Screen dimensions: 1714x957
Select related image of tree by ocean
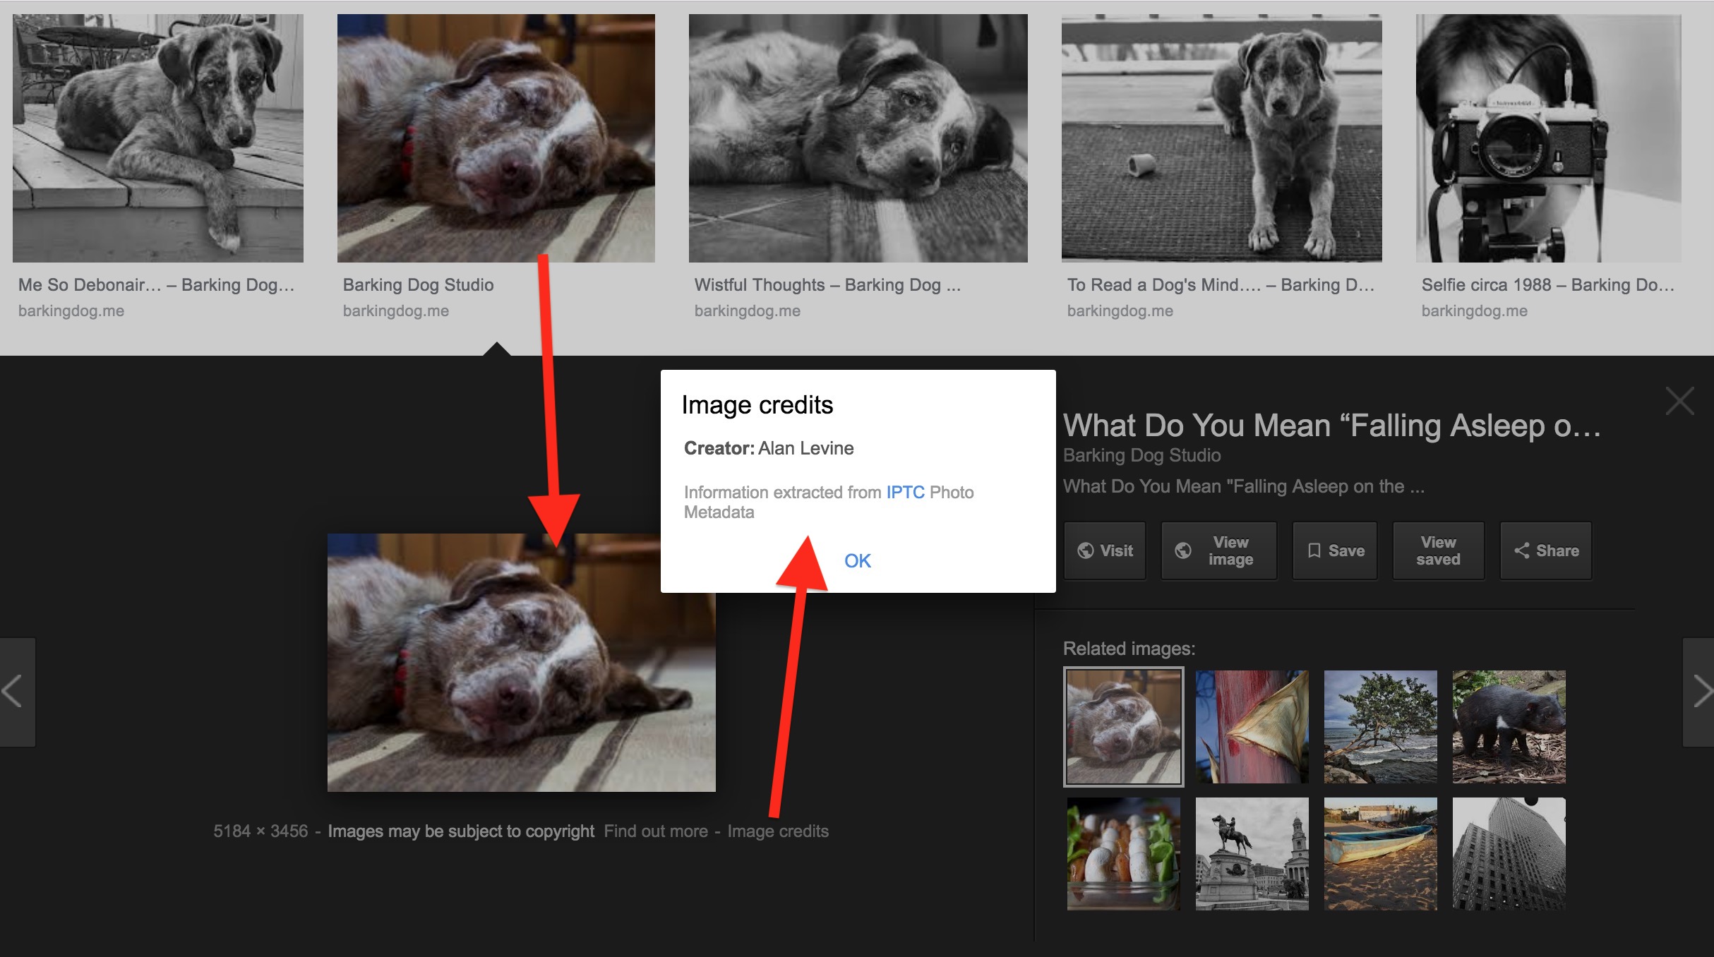point(1380,727)
